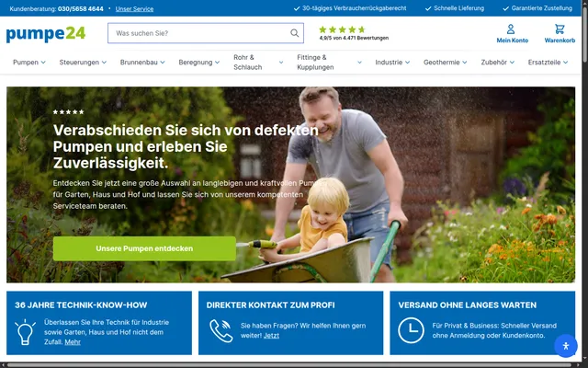This screenshot has height=368, width=588.
Task: Follow the Jetzt link
Action: (271, 336)
